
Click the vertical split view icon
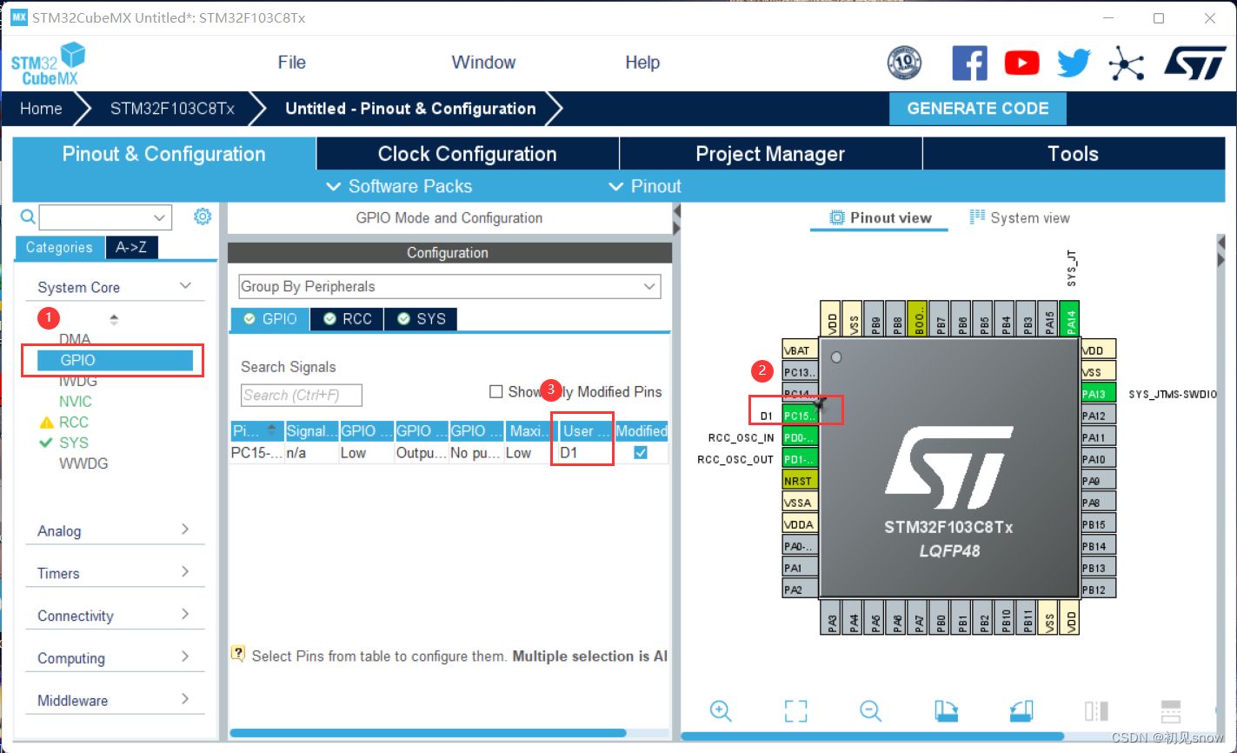pos(1096,711)
